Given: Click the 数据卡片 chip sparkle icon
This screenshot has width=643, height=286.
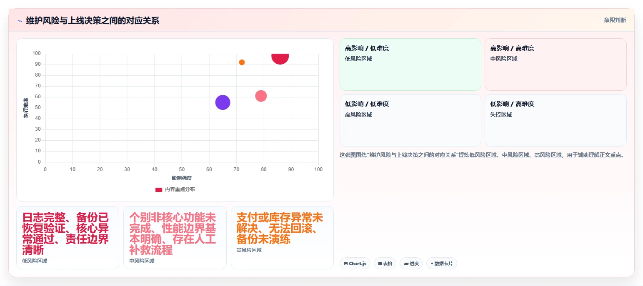Looking at the screenshot, I should [432, 264].
